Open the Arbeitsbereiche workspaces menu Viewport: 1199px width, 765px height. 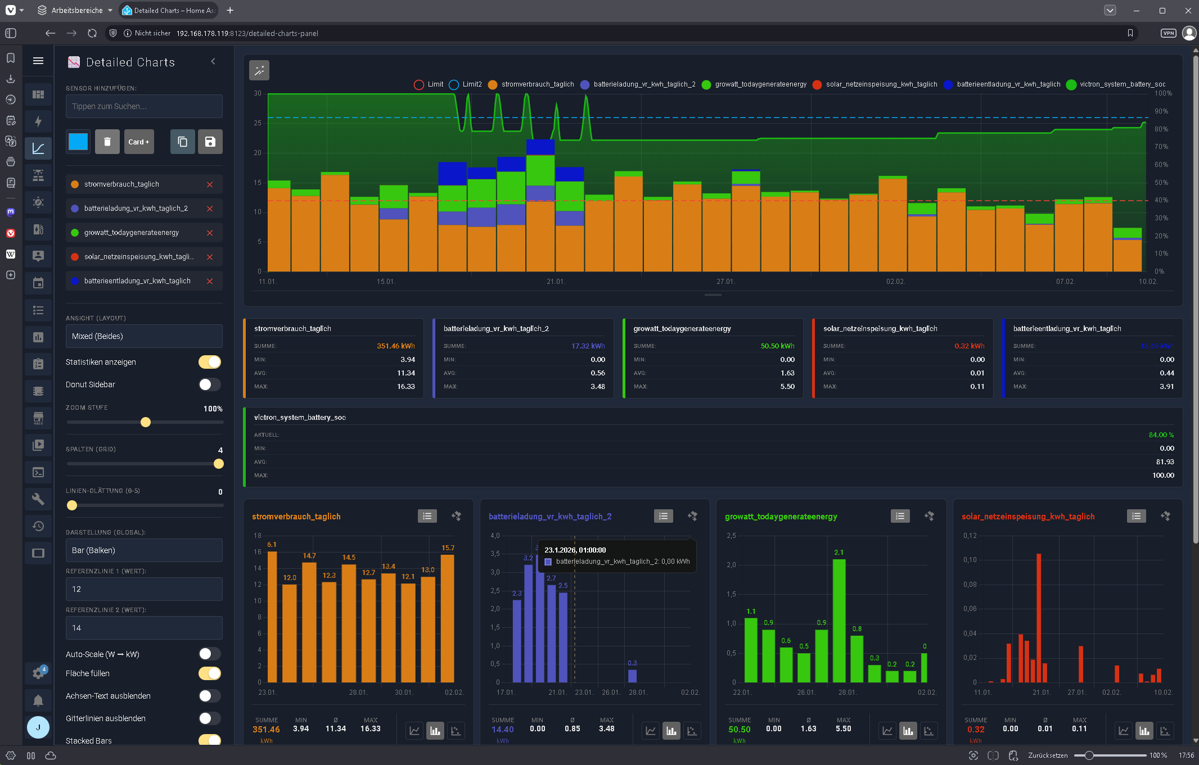pyautogui.click(x=76, y=10)
